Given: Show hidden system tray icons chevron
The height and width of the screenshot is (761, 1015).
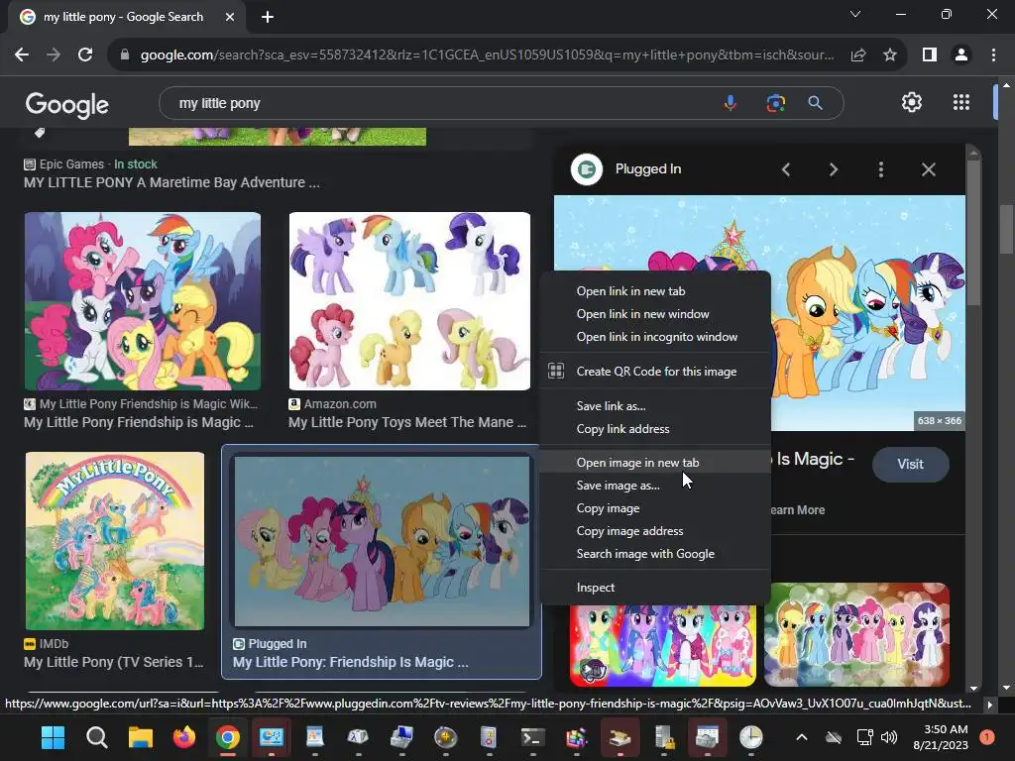Looking at the screenshot, I should pyautogui.click(x=801, y=737).
